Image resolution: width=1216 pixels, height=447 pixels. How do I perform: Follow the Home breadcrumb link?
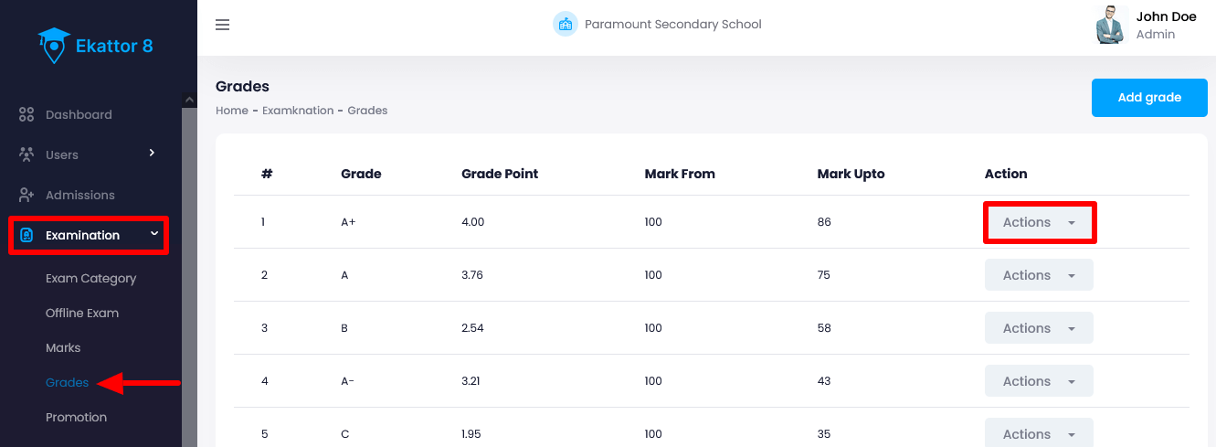click(231, 111)
